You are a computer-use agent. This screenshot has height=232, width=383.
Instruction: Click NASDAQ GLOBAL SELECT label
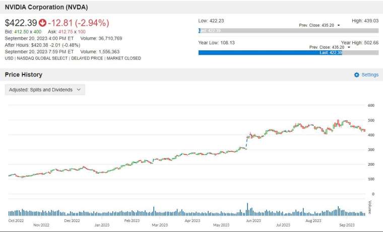coord(42,58)
